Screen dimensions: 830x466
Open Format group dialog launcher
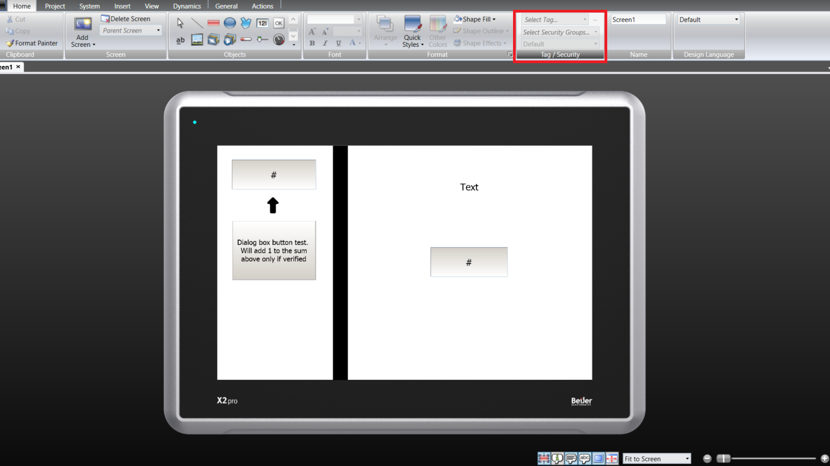click(510, 54)
